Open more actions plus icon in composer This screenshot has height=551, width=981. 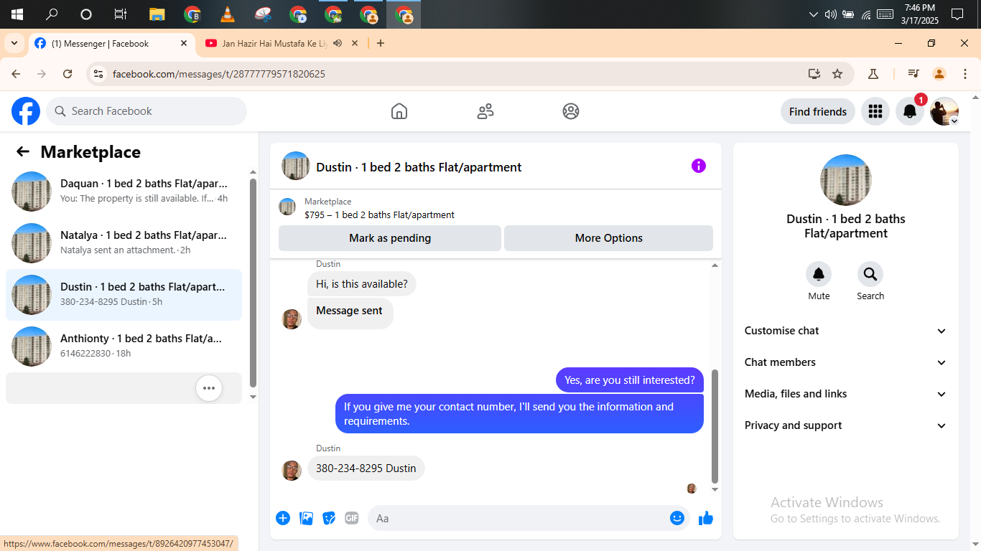coord(283,518)
